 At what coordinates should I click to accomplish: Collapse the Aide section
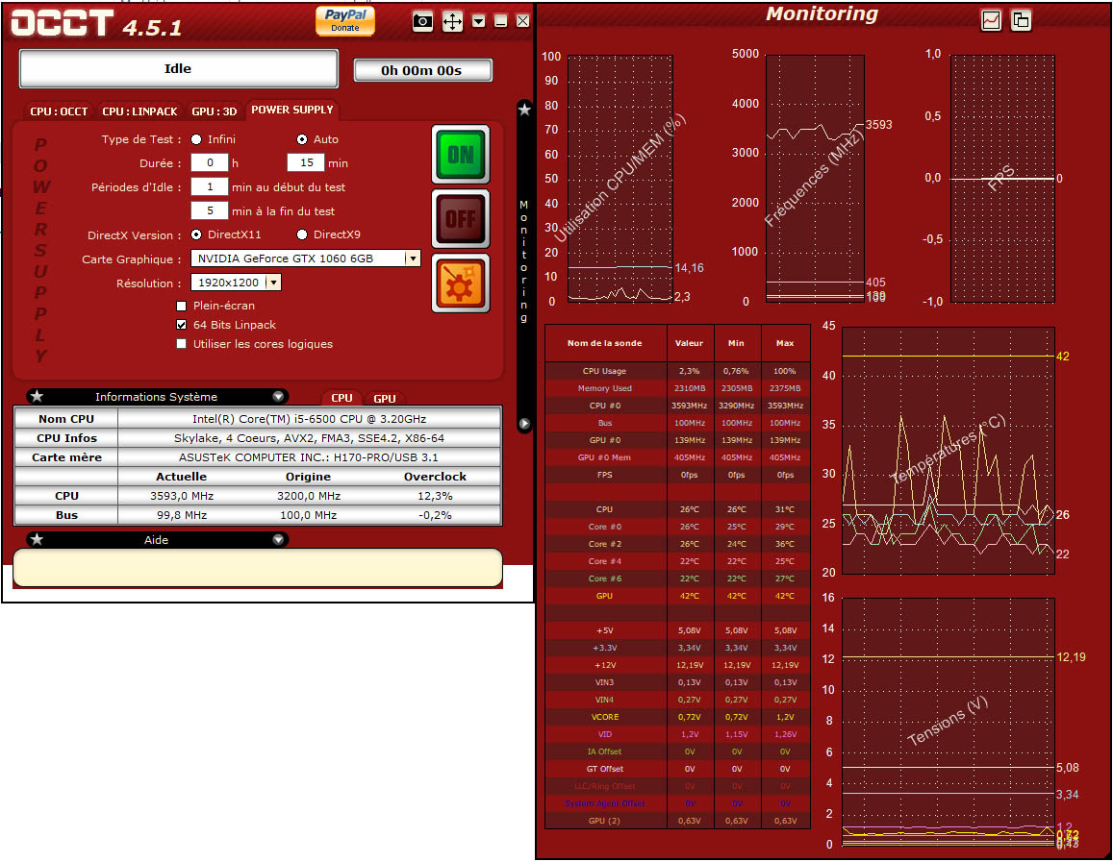(278, 539)
